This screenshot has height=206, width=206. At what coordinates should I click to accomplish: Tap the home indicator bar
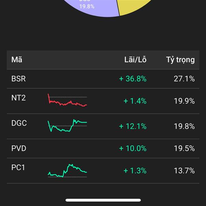click(x=103, y=200)
